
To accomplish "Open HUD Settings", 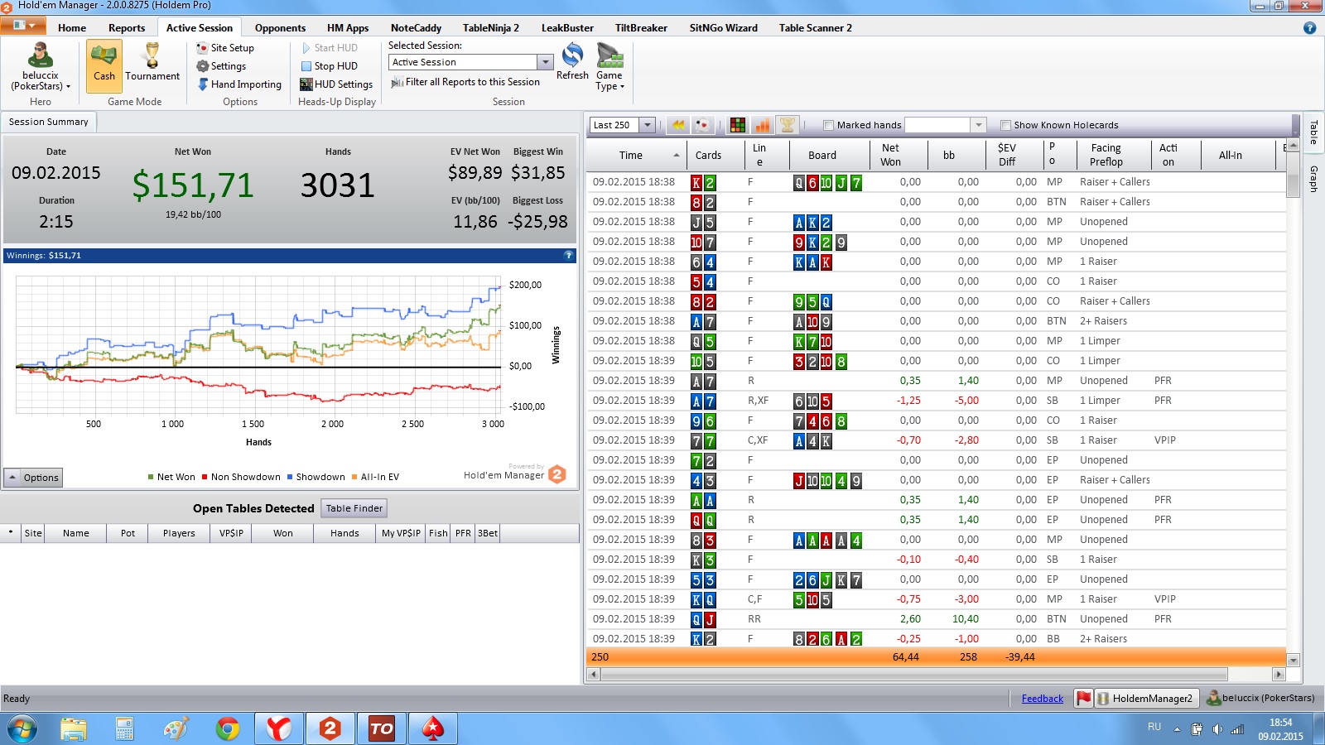I will (x=336, y=84).
